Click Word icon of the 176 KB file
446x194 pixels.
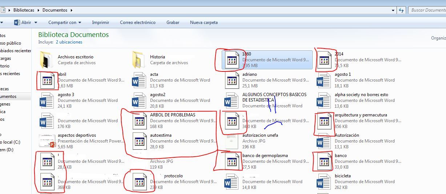[x=46, y=121]
